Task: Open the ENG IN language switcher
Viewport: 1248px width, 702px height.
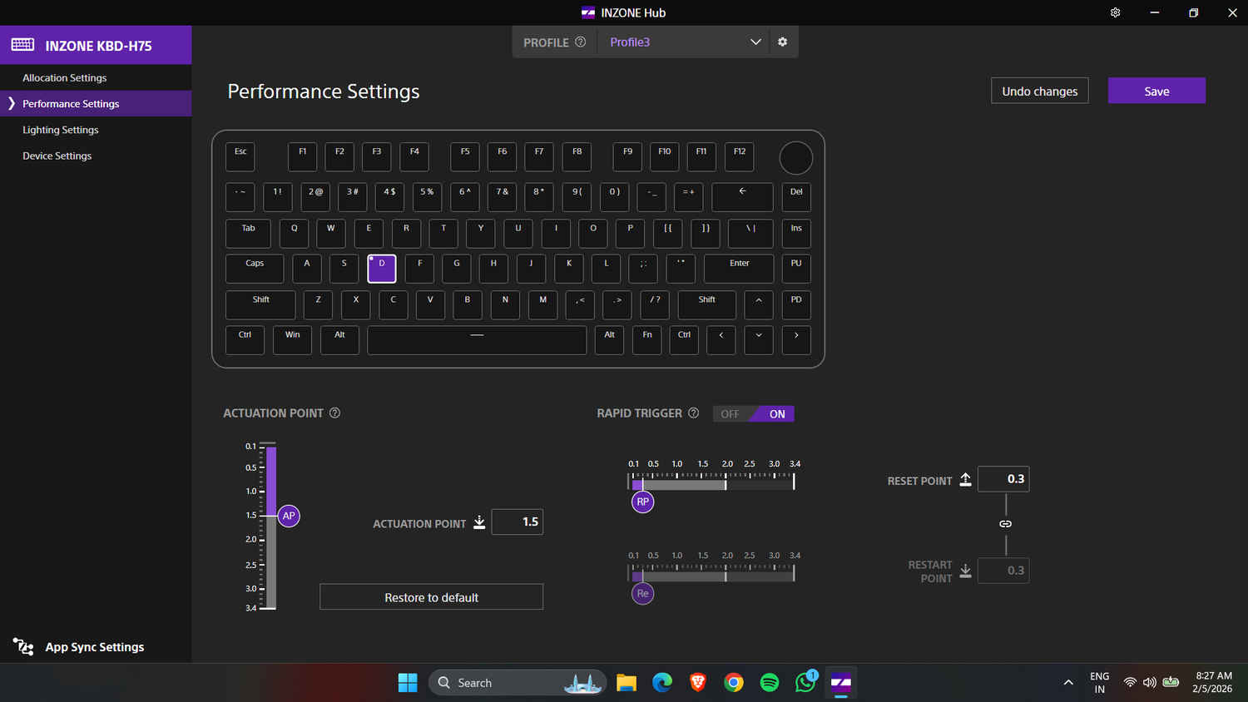Action: pos(1099,683)
